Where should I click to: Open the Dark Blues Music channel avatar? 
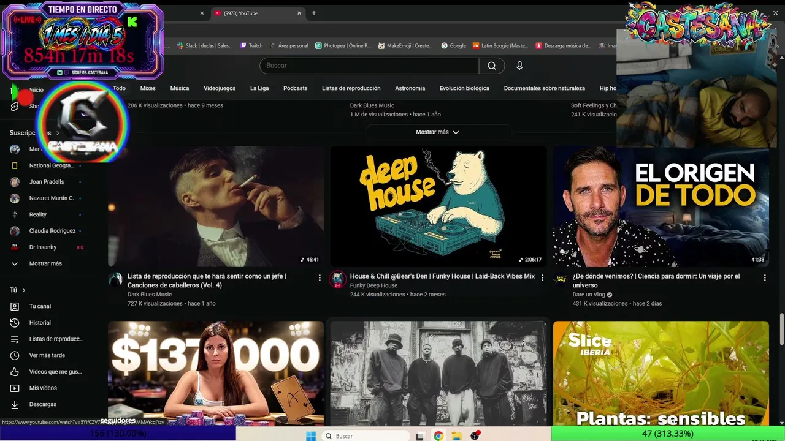[115, 280]
